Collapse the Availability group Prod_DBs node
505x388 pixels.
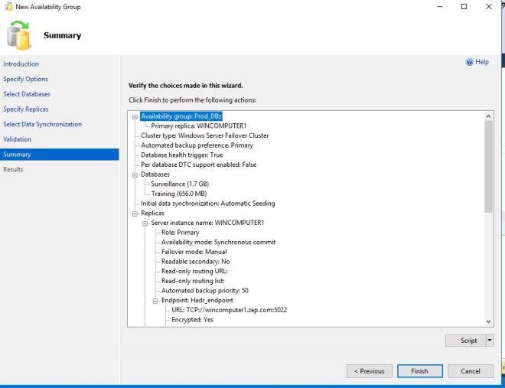point(135,116)
